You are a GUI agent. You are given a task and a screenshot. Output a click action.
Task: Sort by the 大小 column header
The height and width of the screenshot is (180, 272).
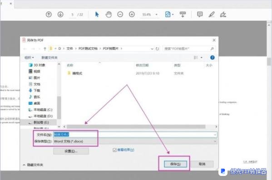[209, 65]
